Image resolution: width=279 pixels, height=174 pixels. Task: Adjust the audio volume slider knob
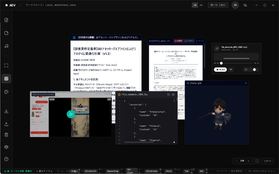click(x=254, y=70)
